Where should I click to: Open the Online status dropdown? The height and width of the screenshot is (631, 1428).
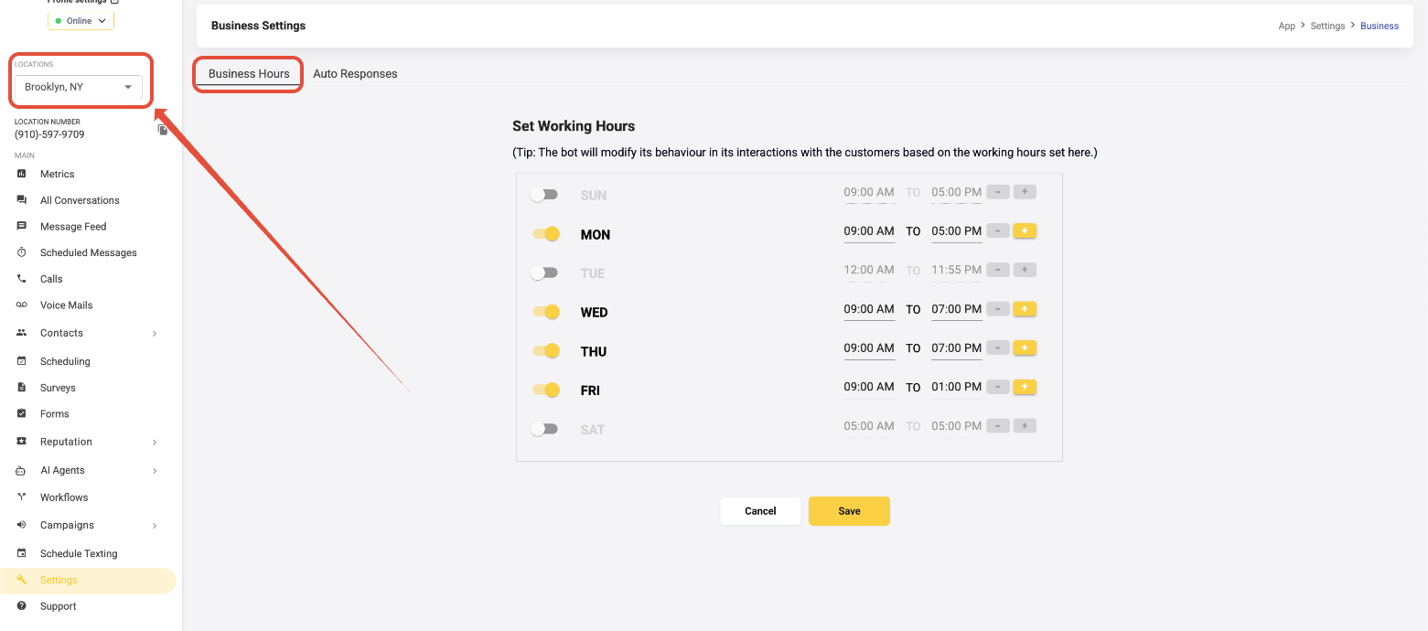click(81, 20)
